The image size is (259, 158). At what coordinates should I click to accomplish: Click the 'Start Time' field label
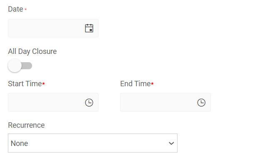(x=25, y=84)
